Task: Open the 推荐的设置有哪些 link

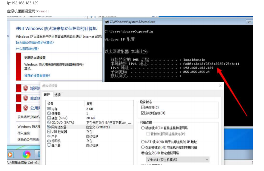Action: pos(37,75)
